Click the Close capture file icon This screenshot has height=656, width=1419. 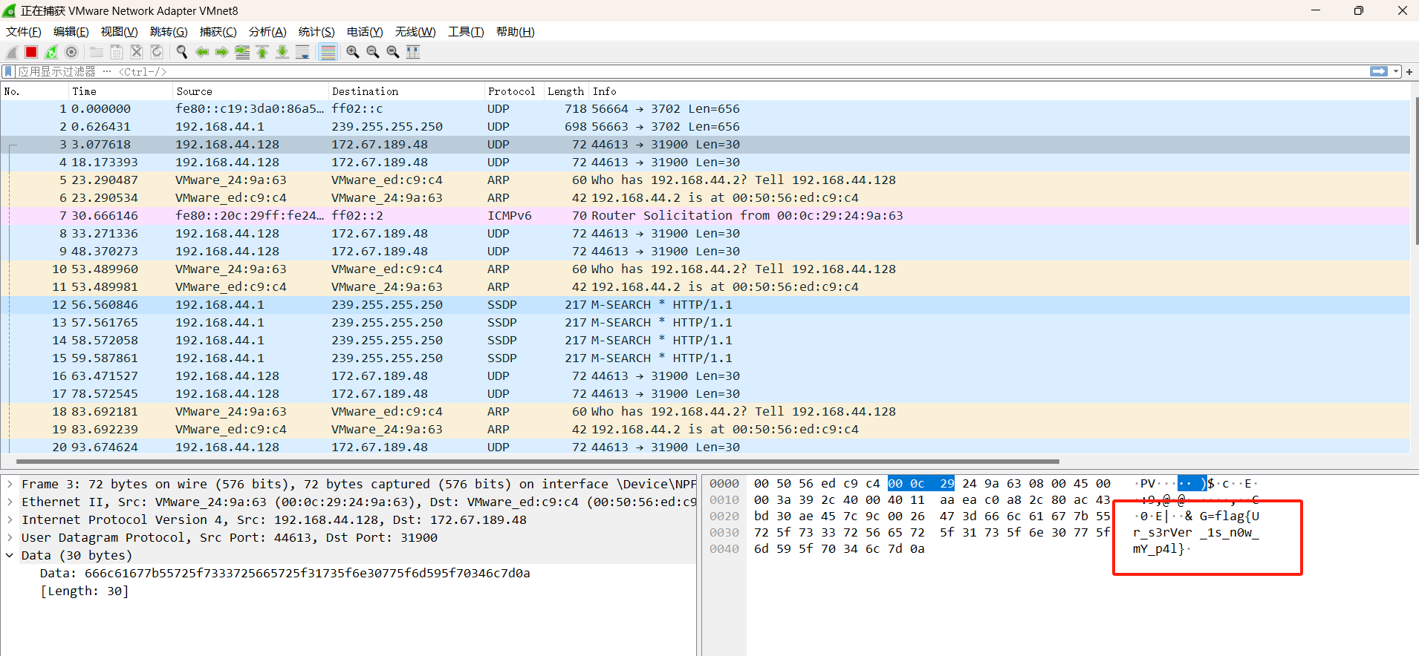[137, 52]
